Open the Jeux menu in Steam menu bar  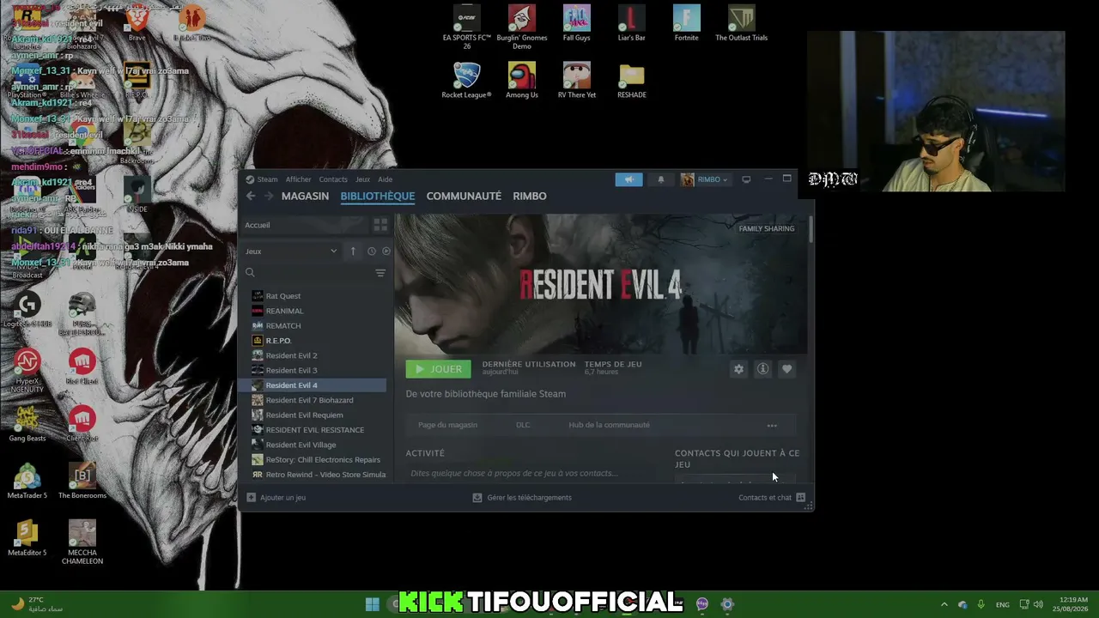click(x=363, y=179)
